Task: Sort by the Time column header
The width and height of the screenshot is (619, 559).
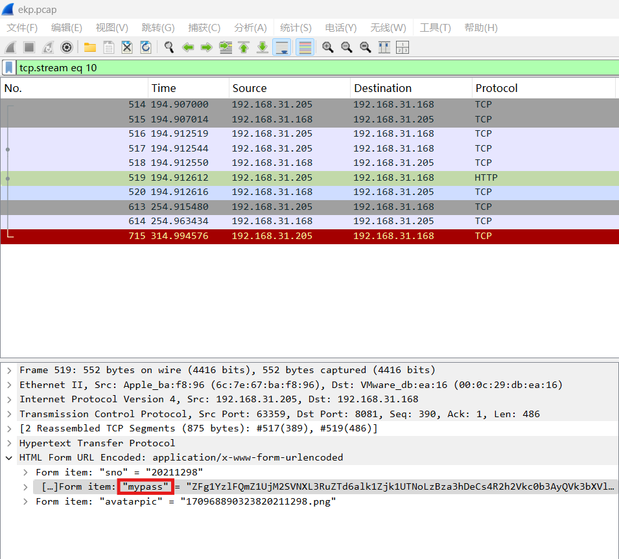Action: [x=189, y=88]
